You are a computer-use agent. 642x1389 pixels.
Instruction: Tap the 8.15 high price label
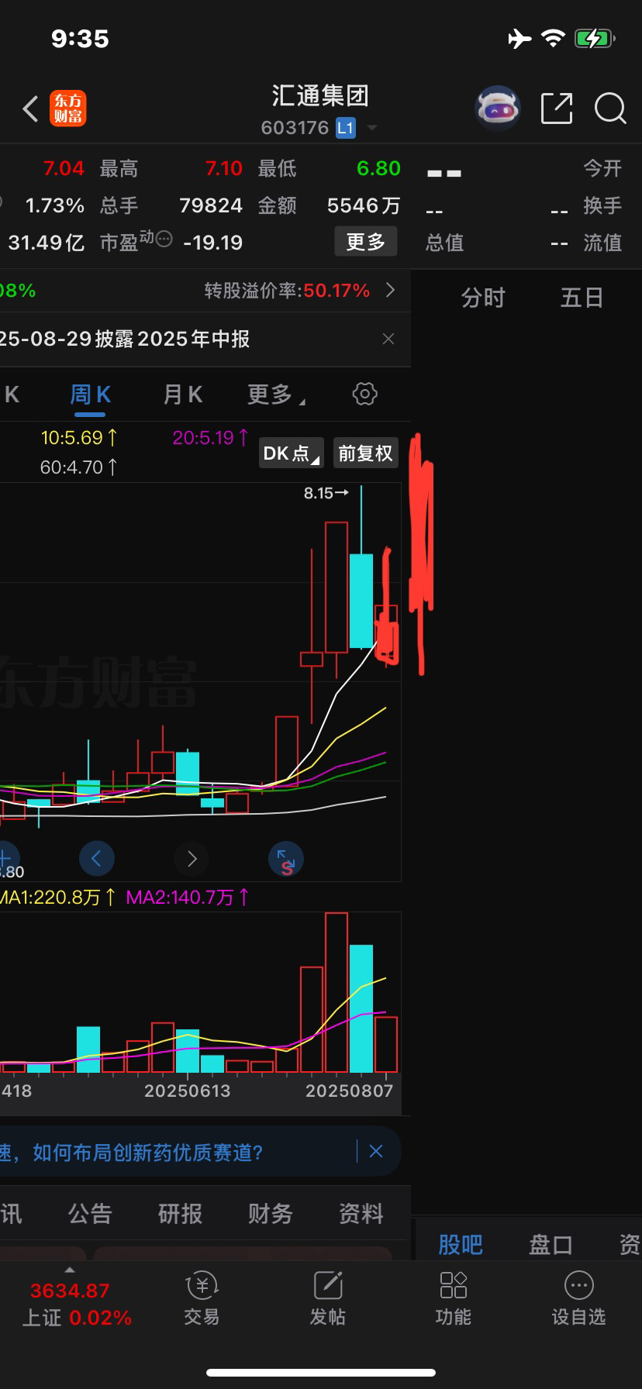pos(326,493)
